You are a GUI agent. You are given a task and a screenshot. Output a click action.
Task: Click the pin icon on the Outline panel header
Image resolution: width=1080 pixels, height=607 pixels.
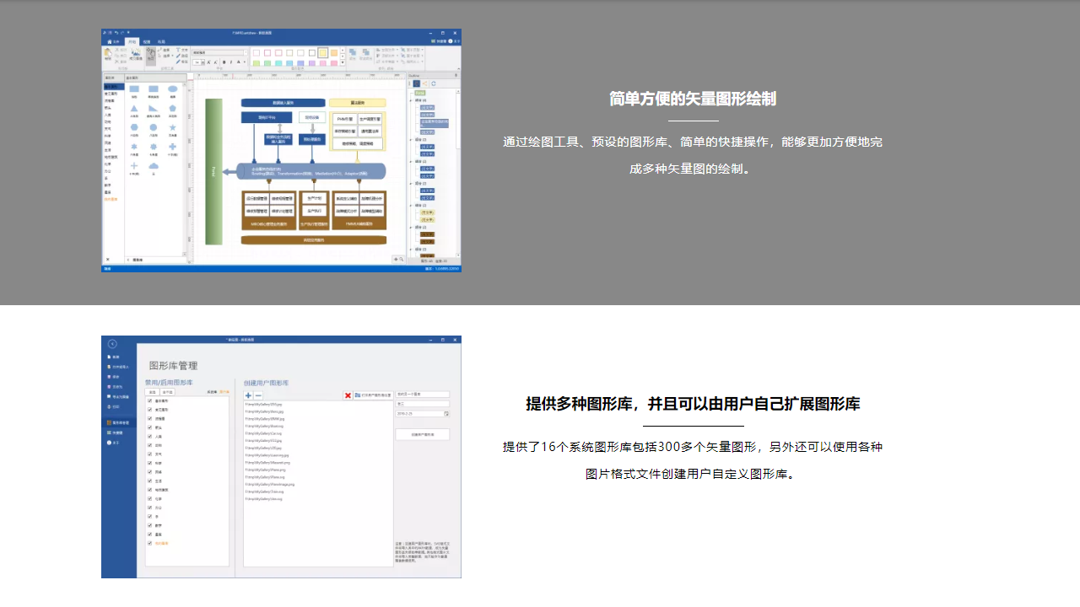tap(456, 75)
